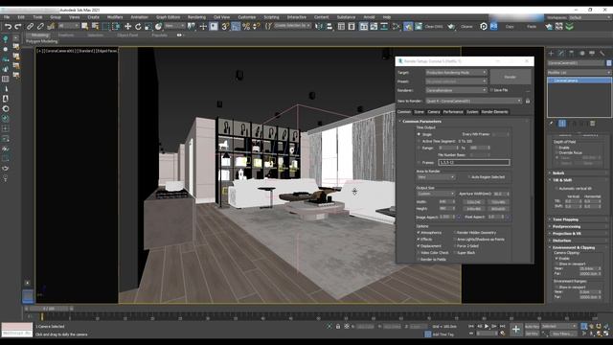This screenshot has width=613, height=345.
Task: Switch to the Performance tab
Action: (x=453, y=112)
